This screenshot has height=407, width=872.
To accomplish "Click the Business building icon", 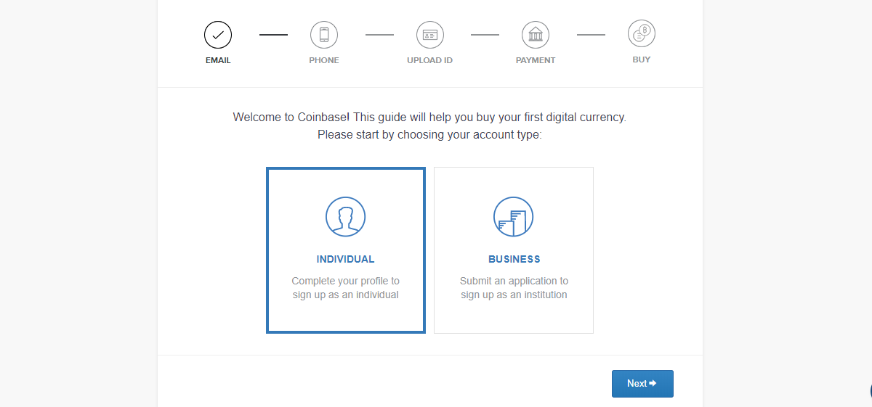I will [514, 216].
